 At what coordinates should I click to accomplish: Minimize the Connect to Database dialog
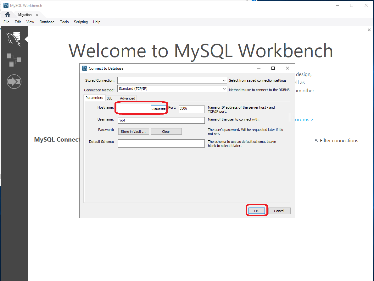tap(259, 68)
